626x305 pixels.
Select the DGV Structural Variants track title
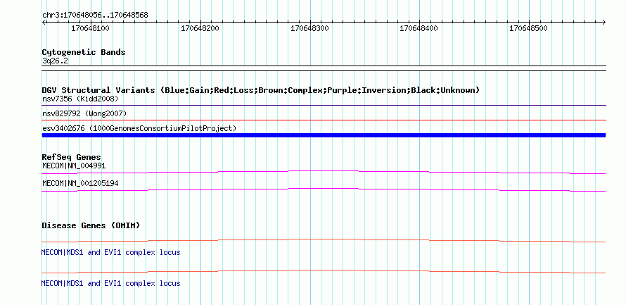[x=261, y=90]
